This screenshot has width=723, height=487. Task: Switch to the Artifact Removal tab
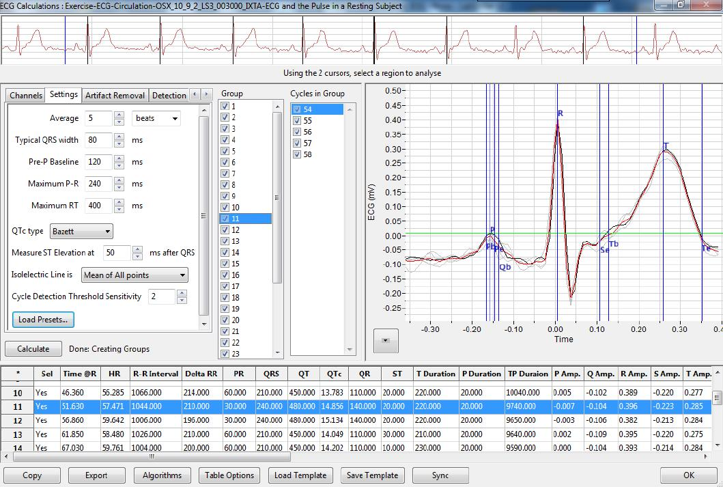[115, 95]
